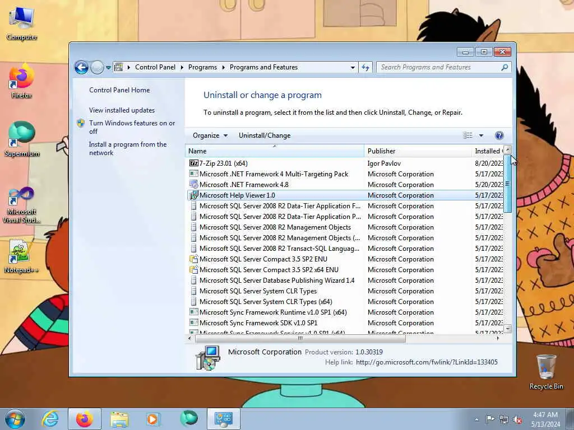Viewport: 574px width, 430px height.
Task: Click the control panel icon in address bar
Action: 118,67
